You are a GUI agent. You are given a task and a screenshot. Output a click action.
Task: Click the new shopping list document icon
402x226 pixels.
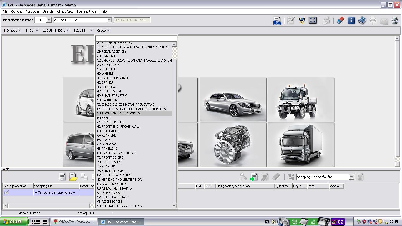click(62, 177)
